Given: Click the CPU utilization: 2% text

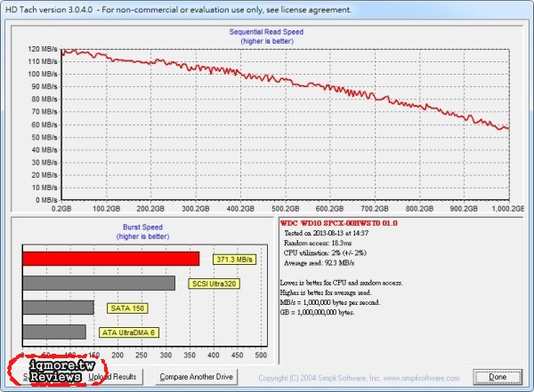Looking at the screenshot, I should pos(325,252).
